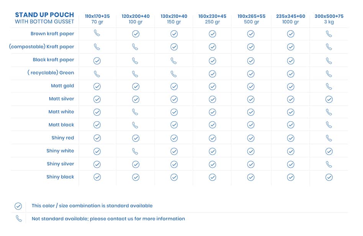
Task: Select the 110x170+35 70 gr column header
Action: click(x=97, y=19)
